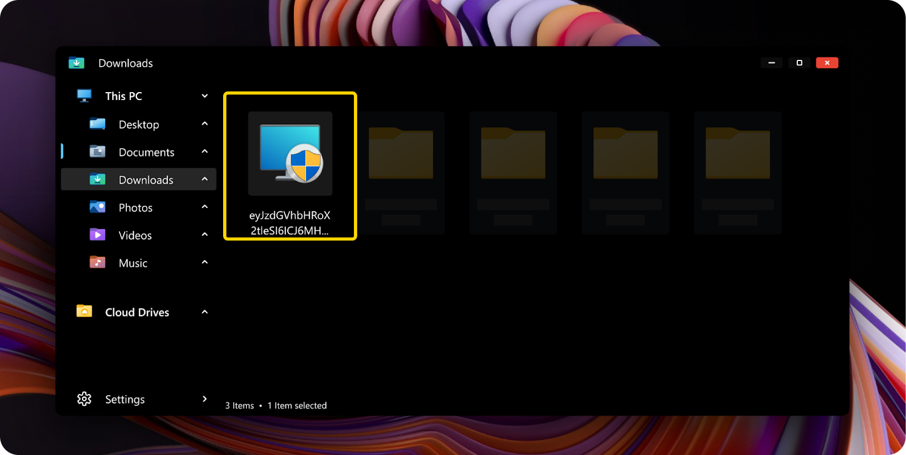
Task: Click the Settings gear icon
Action: [x=84, y=399]
